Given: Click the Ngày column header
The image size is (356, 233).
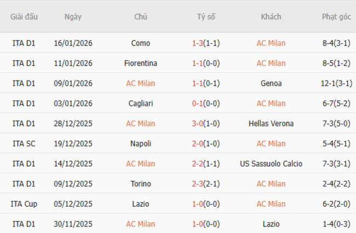Looking at the screenshot, I should point(73,16).
